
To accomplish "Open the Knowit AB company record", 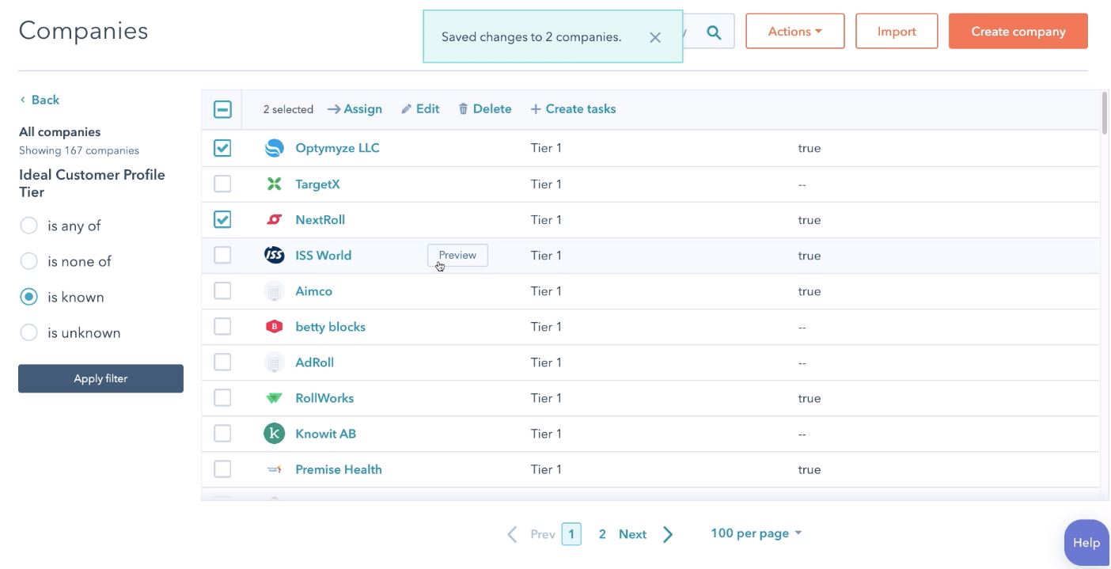I will (x=325, y=433).
